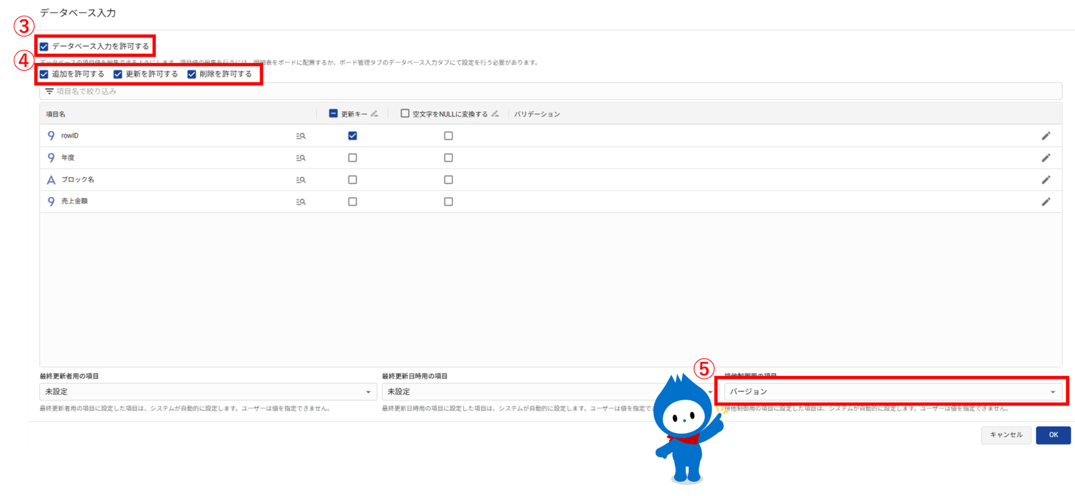Click the search icon in 年度 row

click(301, 158)
